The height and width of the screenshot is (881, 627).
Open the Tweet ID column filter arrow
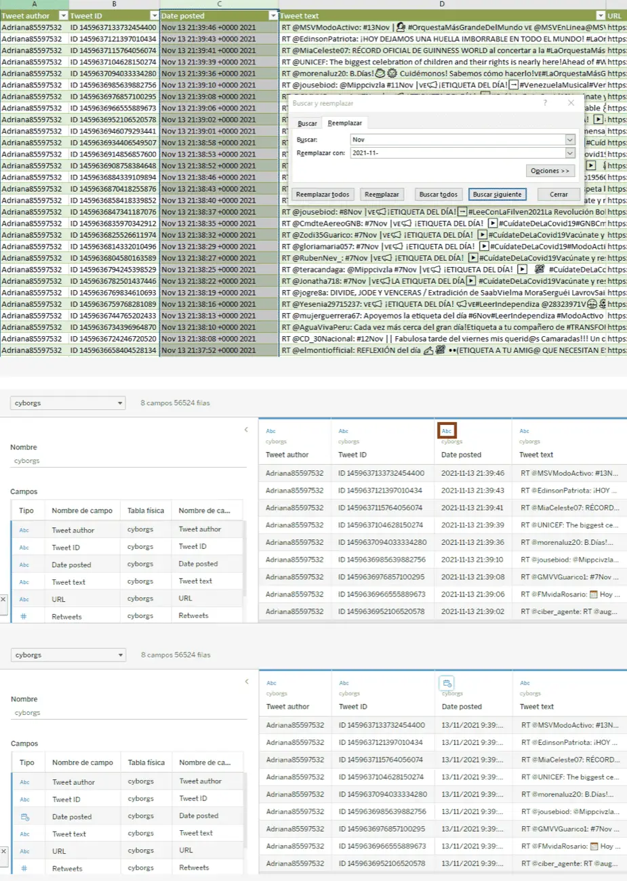[x=154, y=16]
